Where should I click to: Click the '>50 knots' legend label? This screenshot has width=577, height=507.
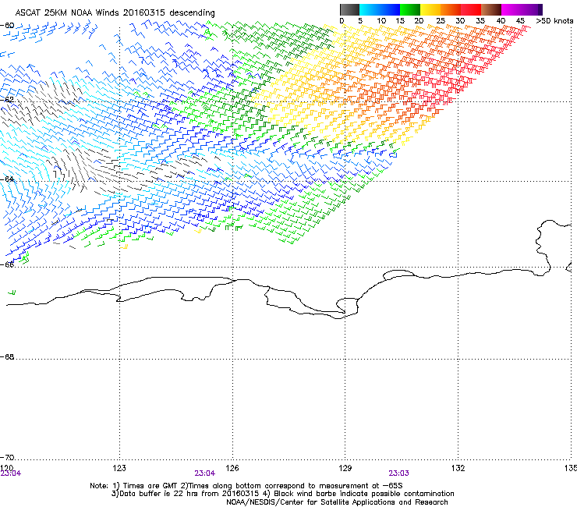click(554, 21)
